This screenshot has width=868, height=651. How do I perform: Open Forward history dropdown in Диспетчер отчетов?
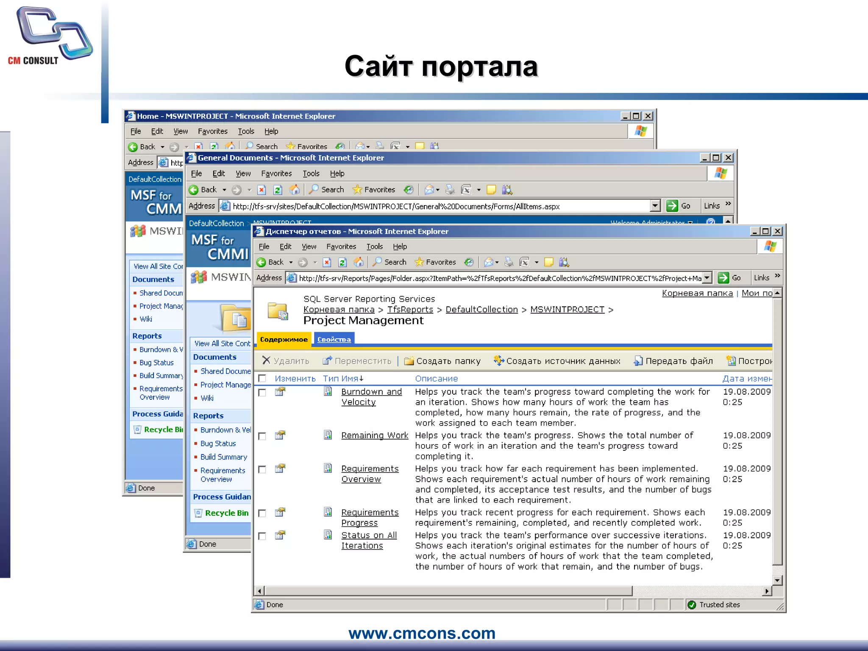point(315,262)
